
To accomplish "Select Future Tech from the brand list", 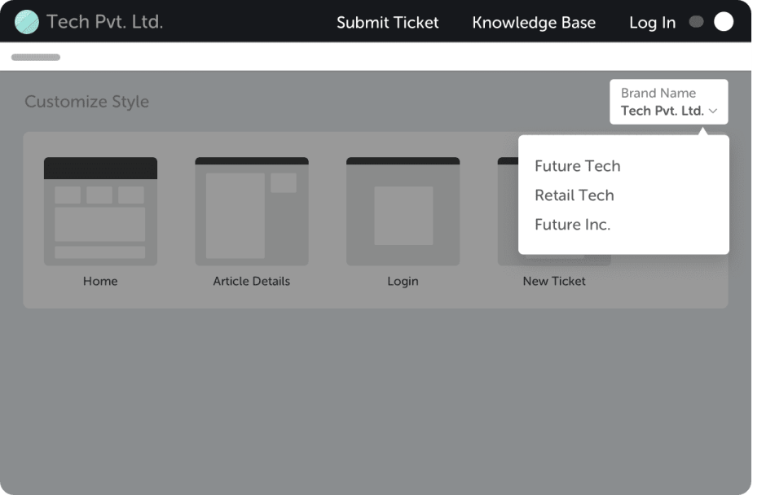I will click(x=578, y=166).
